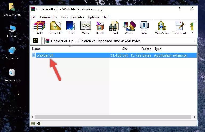Sort by the Name column header
The width and height of the screenshot is (205, 132).
[x=70, y=49]
